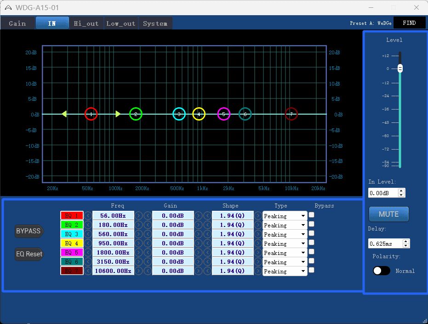Decrease EQ 7 frequency with left arrow

tap(88, 271)
